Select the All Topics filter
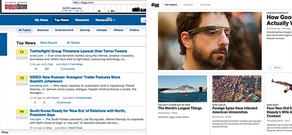 (24, 30)
